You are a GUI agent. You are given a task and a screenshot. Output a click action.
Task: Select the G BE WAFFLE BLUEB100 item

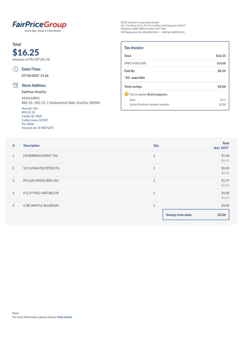pos(41,205)
